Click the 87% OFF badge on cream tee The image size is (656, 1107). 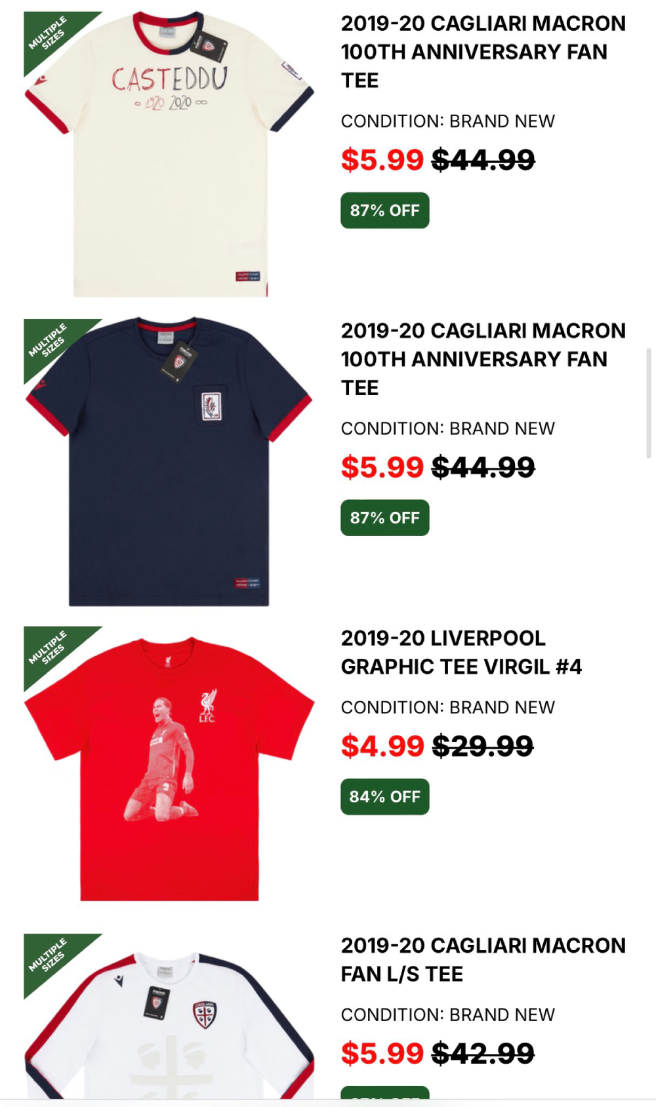(x=385, y=211)
